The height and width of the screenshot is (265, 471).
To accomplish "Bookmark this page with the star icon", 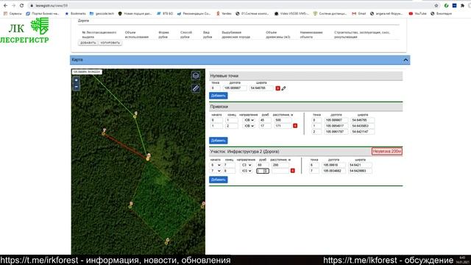I will [436, 5].
